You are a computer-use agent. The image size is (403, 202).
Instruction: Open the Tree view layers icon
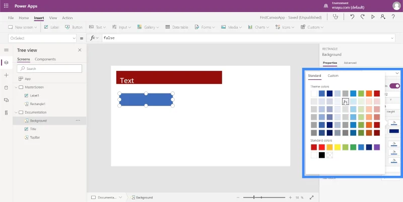click(x=7, y=62)
